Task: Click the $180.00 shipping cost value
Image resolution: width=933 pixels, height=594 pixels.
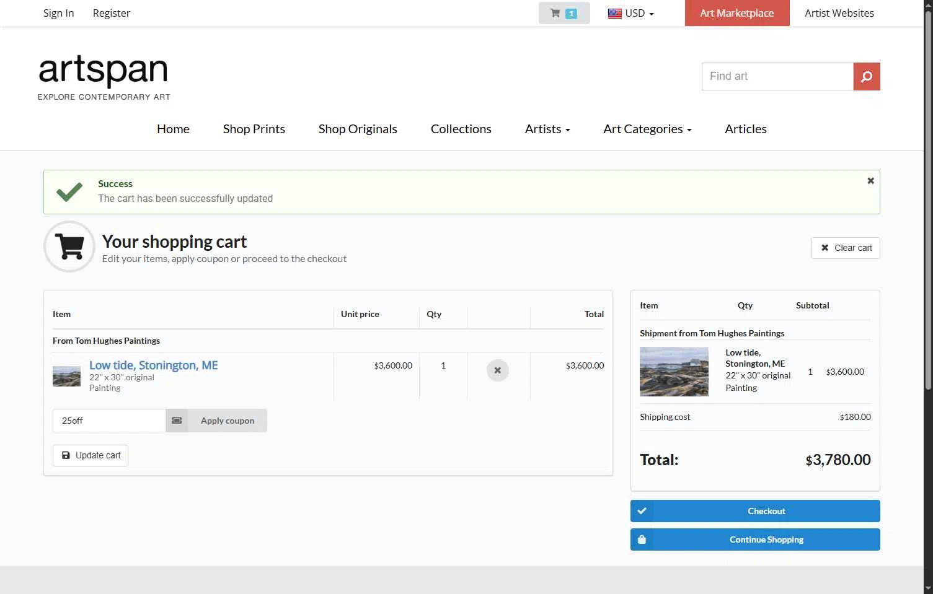Action: click(x=855, y=417)
